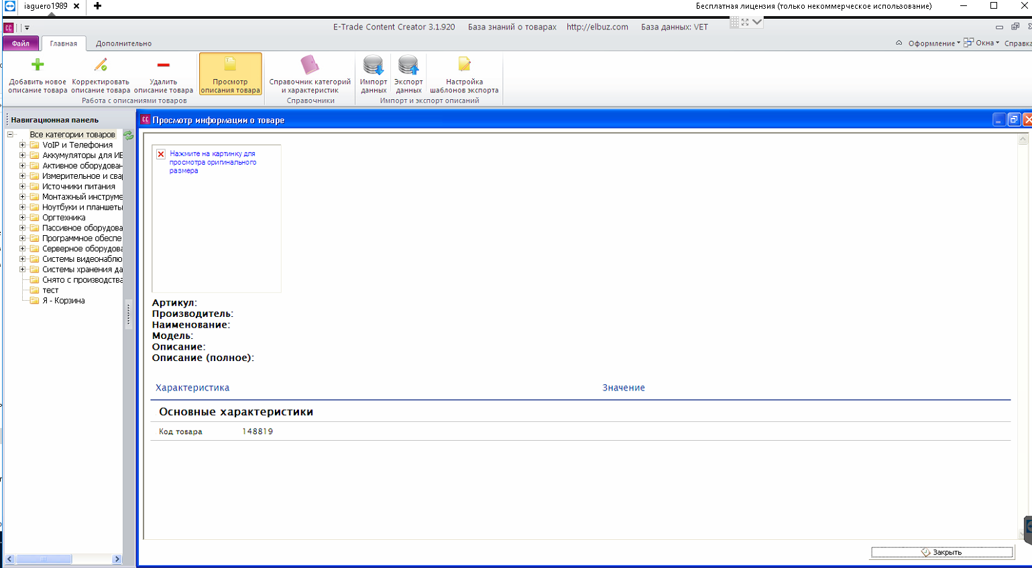
Task: Click the broken image placeholder icon
Action: [x=161, y=154]
